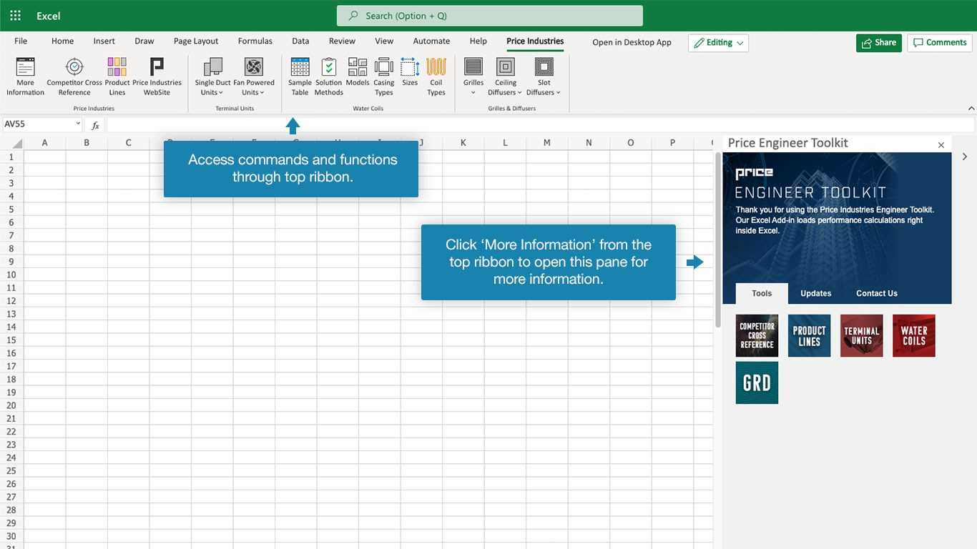Insert the water coils Sample Table
977x549 pixels.
point(300,76)
